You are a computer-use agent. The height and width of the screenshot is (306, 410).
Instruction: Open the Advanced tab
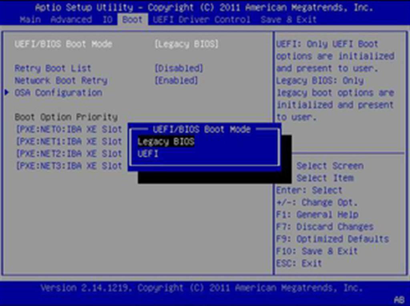(72, 19)
